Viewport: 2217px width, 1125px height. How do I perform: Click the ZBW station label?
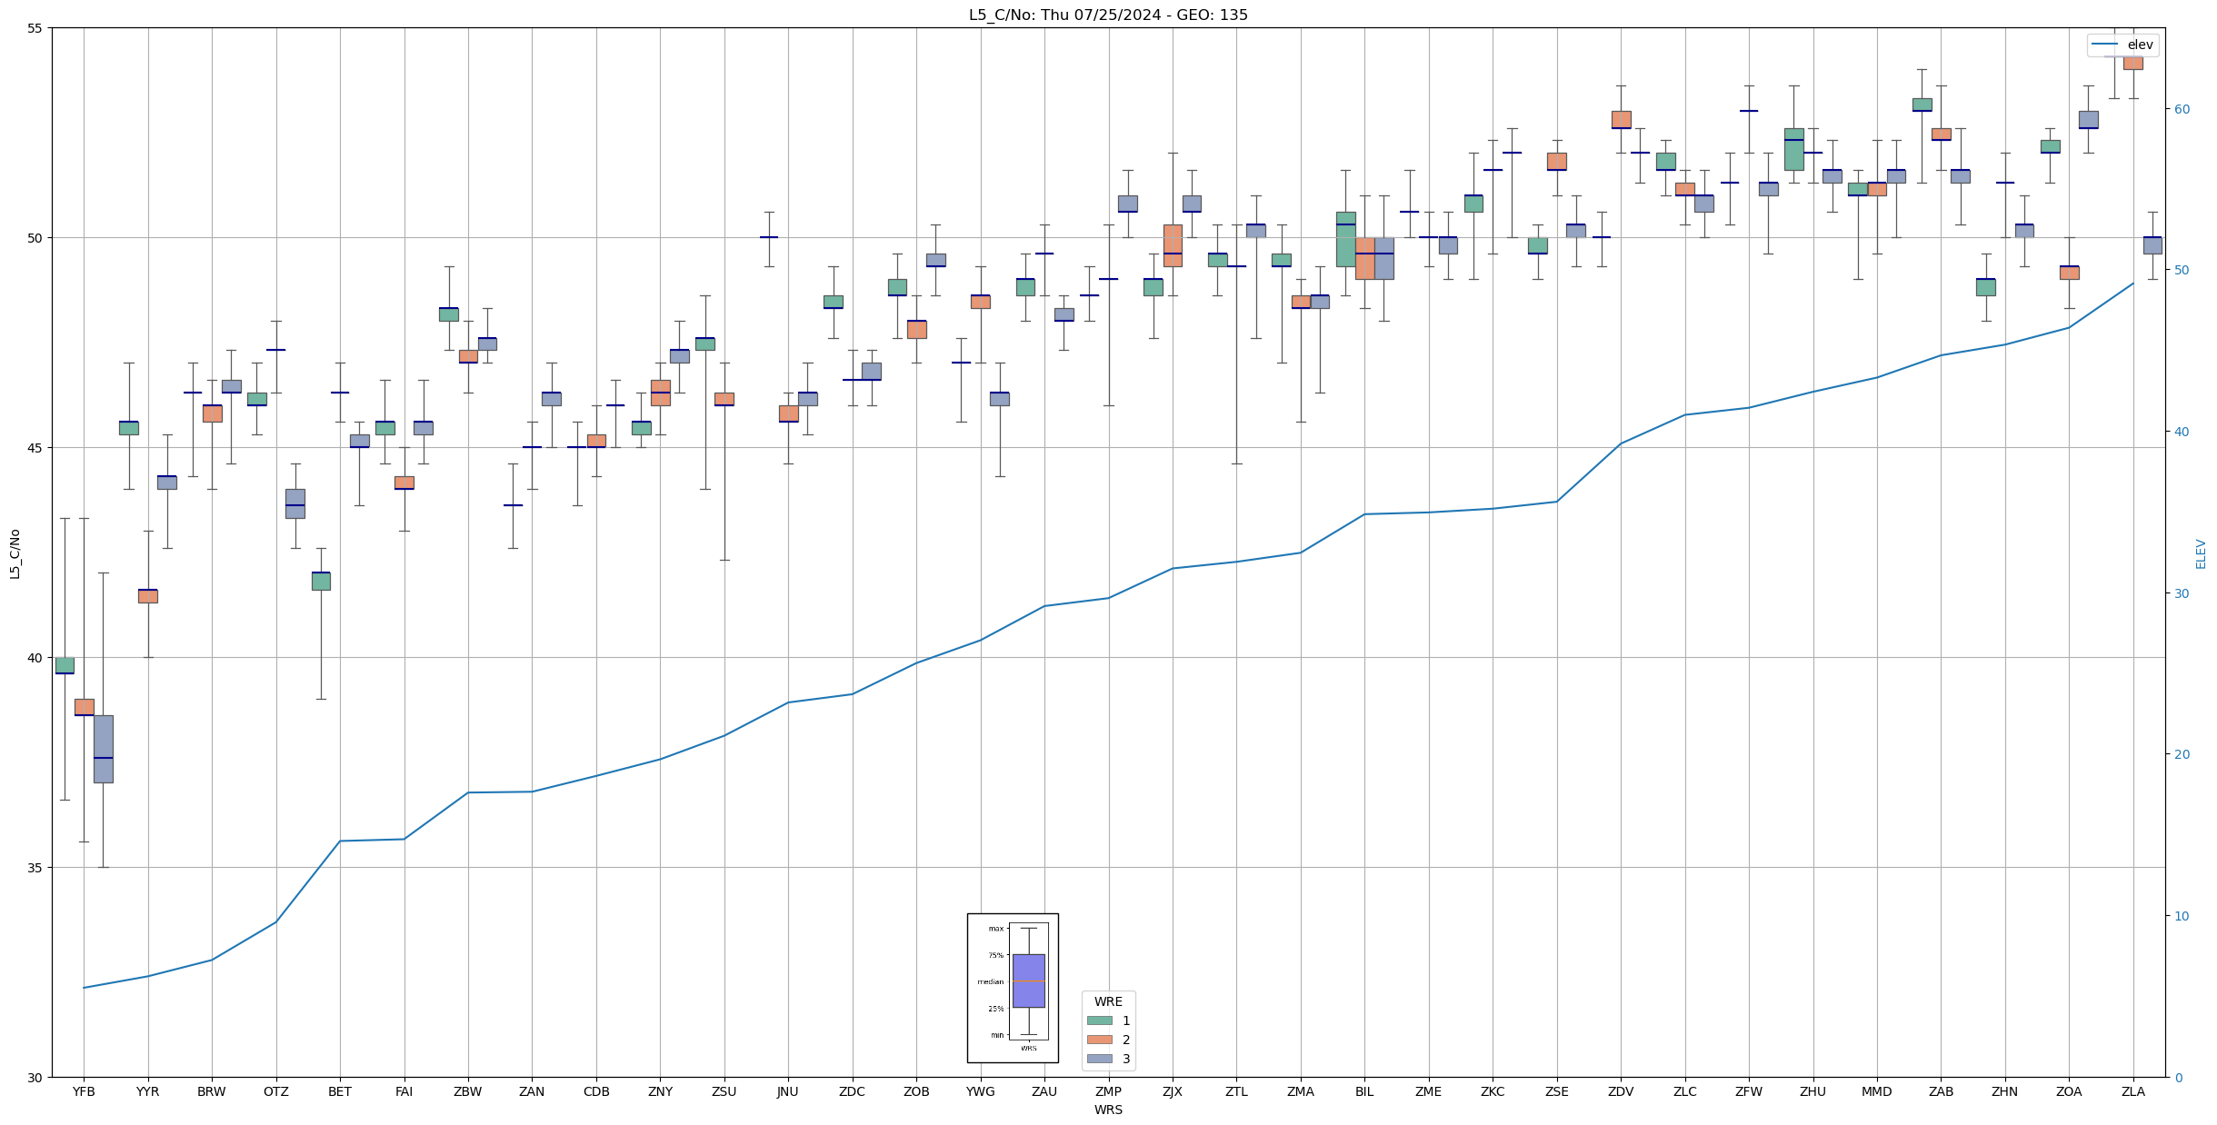(x=468, y=1091)
